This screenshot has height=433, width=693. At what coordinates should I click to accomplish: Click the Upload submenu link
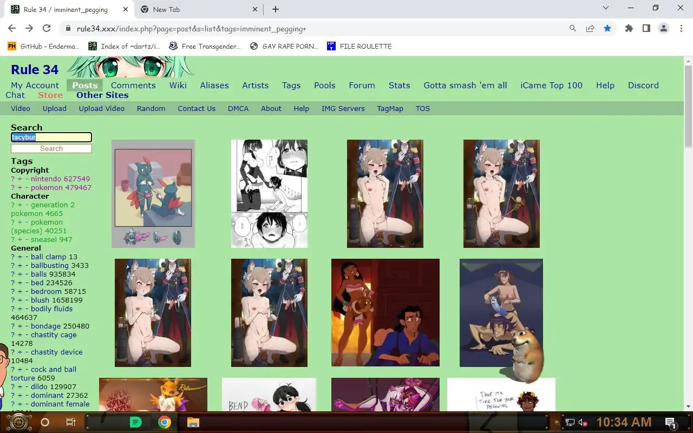(55, 108)
